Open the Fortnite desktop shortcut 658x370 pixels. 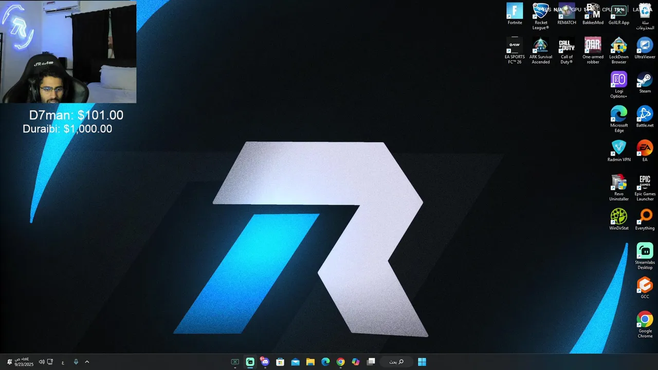coord(515,14)
